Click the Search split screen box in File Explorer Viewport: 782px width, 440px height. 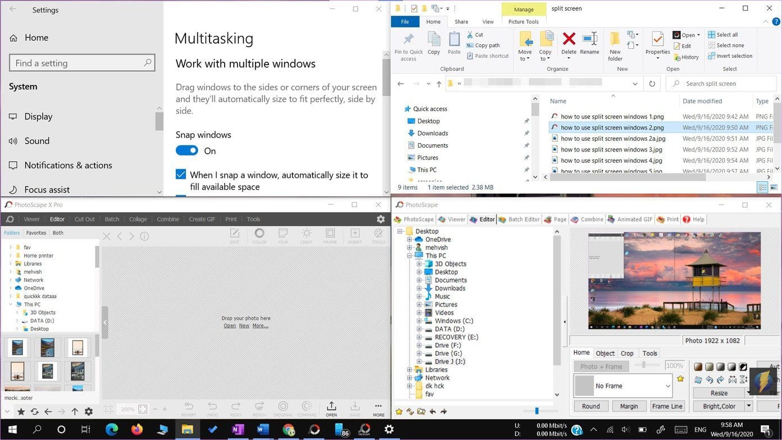coord(722,84)
